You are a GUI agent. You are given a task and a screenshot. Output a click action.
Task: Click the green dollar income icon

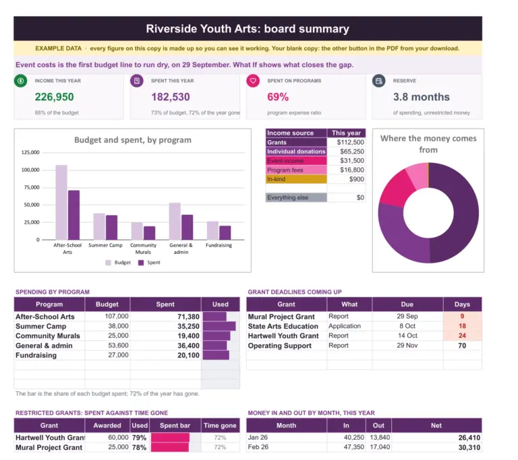[x=20, y=81]
